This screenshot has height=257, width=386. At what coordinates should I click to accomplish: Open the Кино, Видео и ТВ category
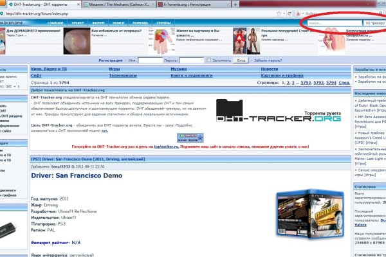50,68
